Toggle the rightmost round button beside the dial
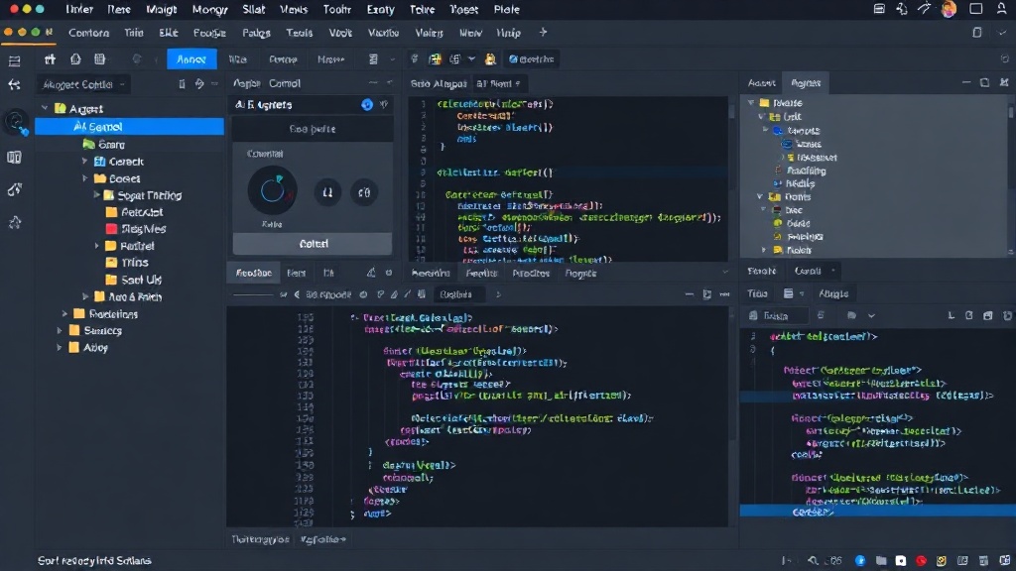Viewport: 1016px width, 571px height. click(x=364, y=192)
